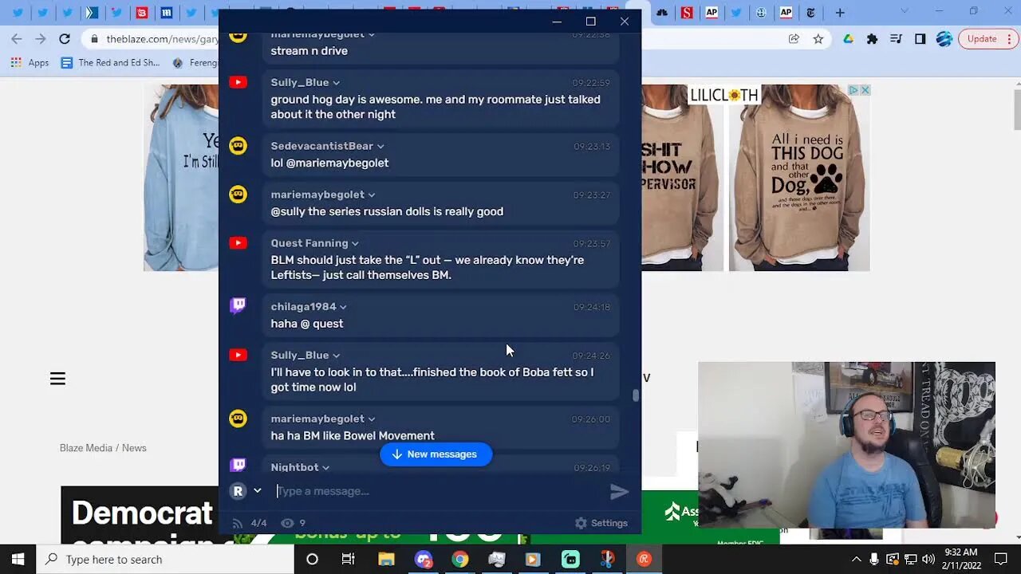This screenshot has height=574, width=1021.
Task: Open chilaga1984 user dropdown
Action: 343,307
